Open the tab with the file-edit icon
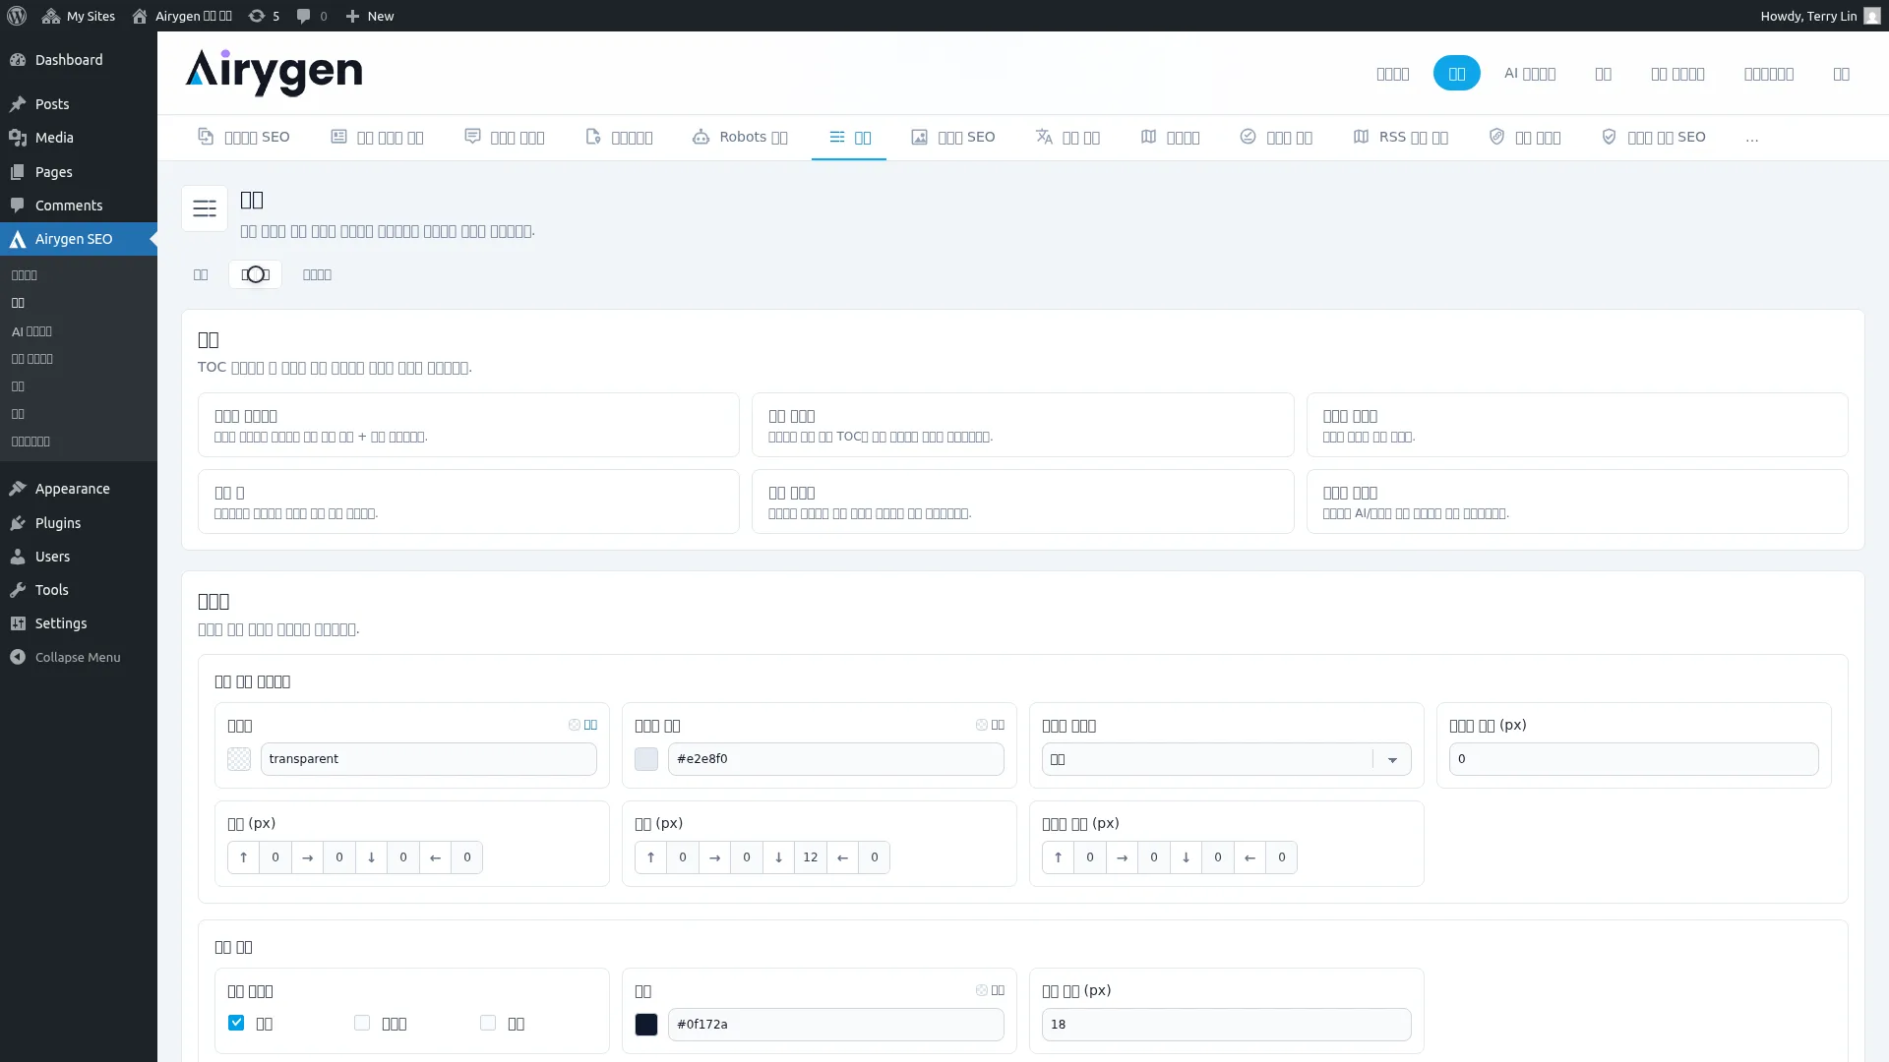This screenshot has width=1889, height=1062. click(x=619, y=137)
